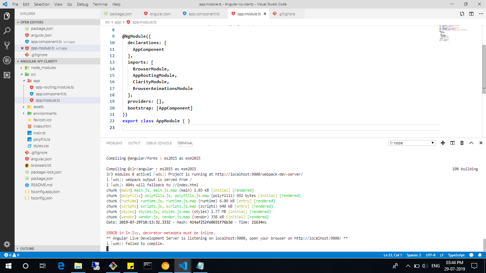Click the app breadcrumb segment
This screenshot has height=273, width=486.
click(118, 22)
